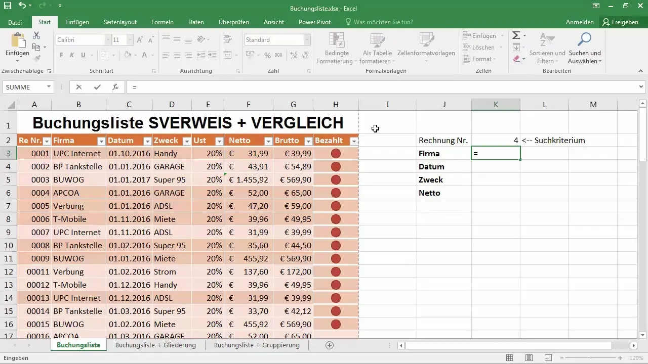Screen dimensions: 648x364
Task: Expand the formula bar chevron
Action: click(641, 87)
